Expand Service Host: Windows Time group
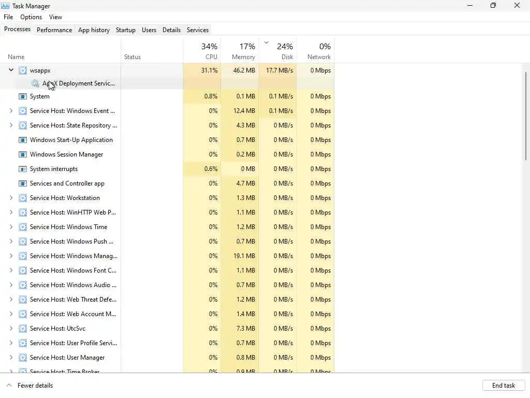Image resolution: width=530 pixels, height=398 pixels. (x=11, y=227)
